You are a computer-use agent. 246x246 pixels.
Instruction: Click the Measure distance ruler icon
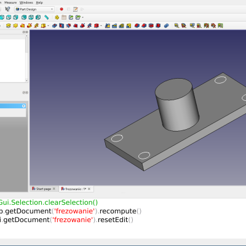click(47, 17)
